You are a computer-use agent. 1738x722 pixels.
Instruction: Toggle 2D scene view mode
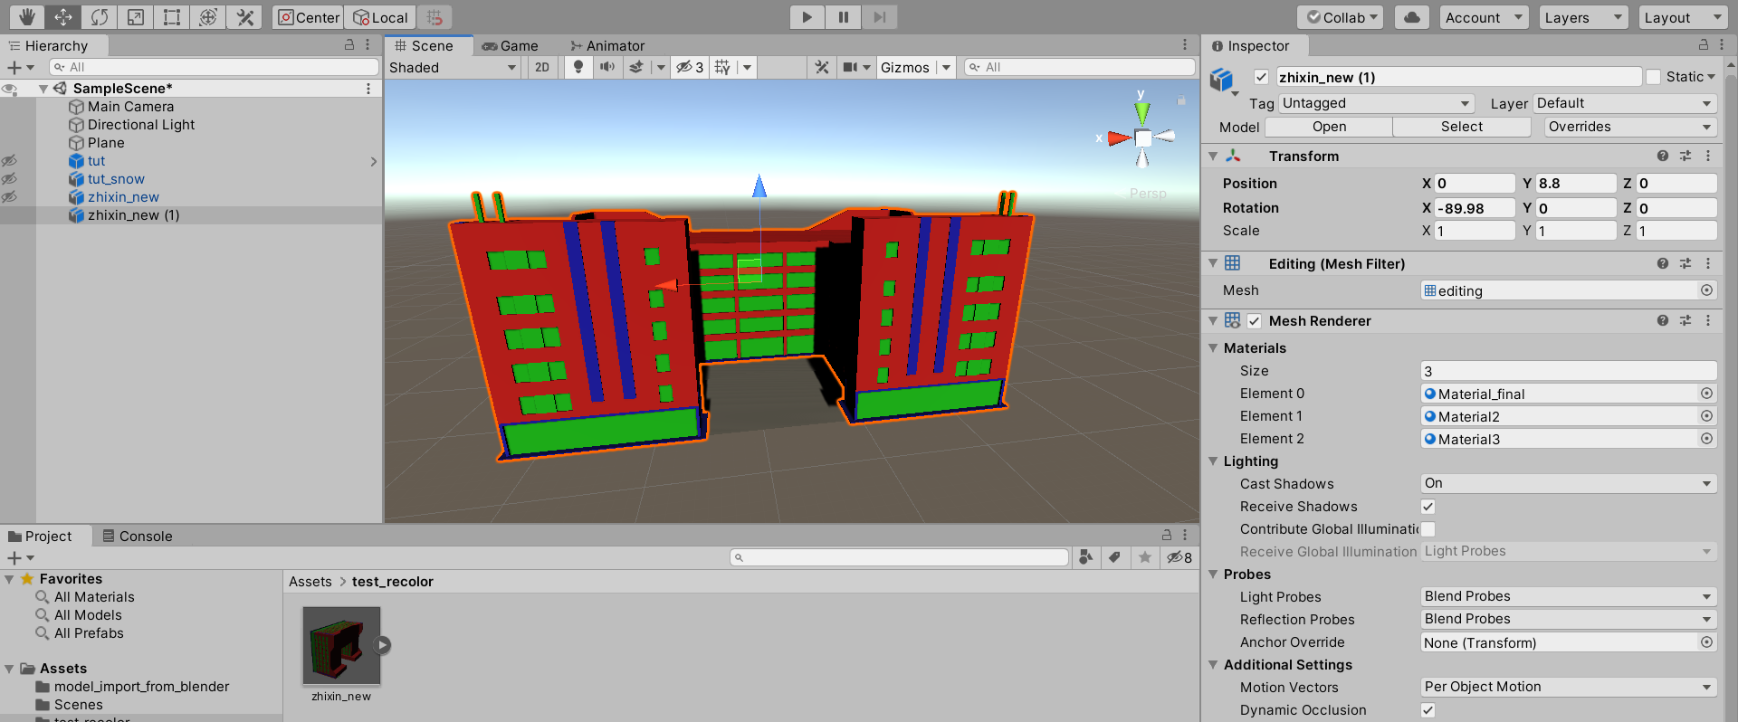[x=542, y=67]
